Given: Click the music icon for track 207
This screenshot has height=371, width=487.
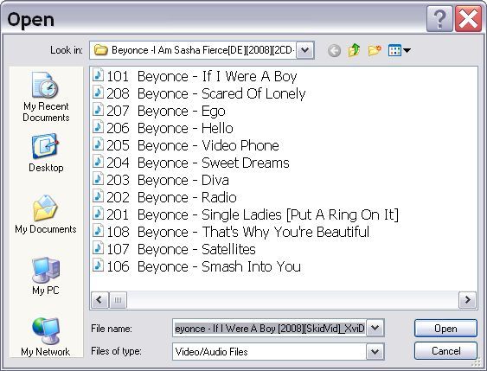Looking at the screenshot, I should coord(98,110).
